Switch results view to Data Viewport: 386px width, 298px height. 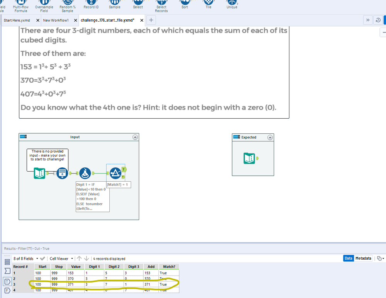click(x=349, y=258)
